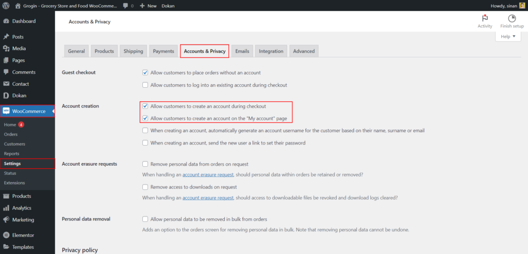Viewport: 528px width, 254px height.
Task: Click the Privacy policy heading
Action: click(80, 250)
